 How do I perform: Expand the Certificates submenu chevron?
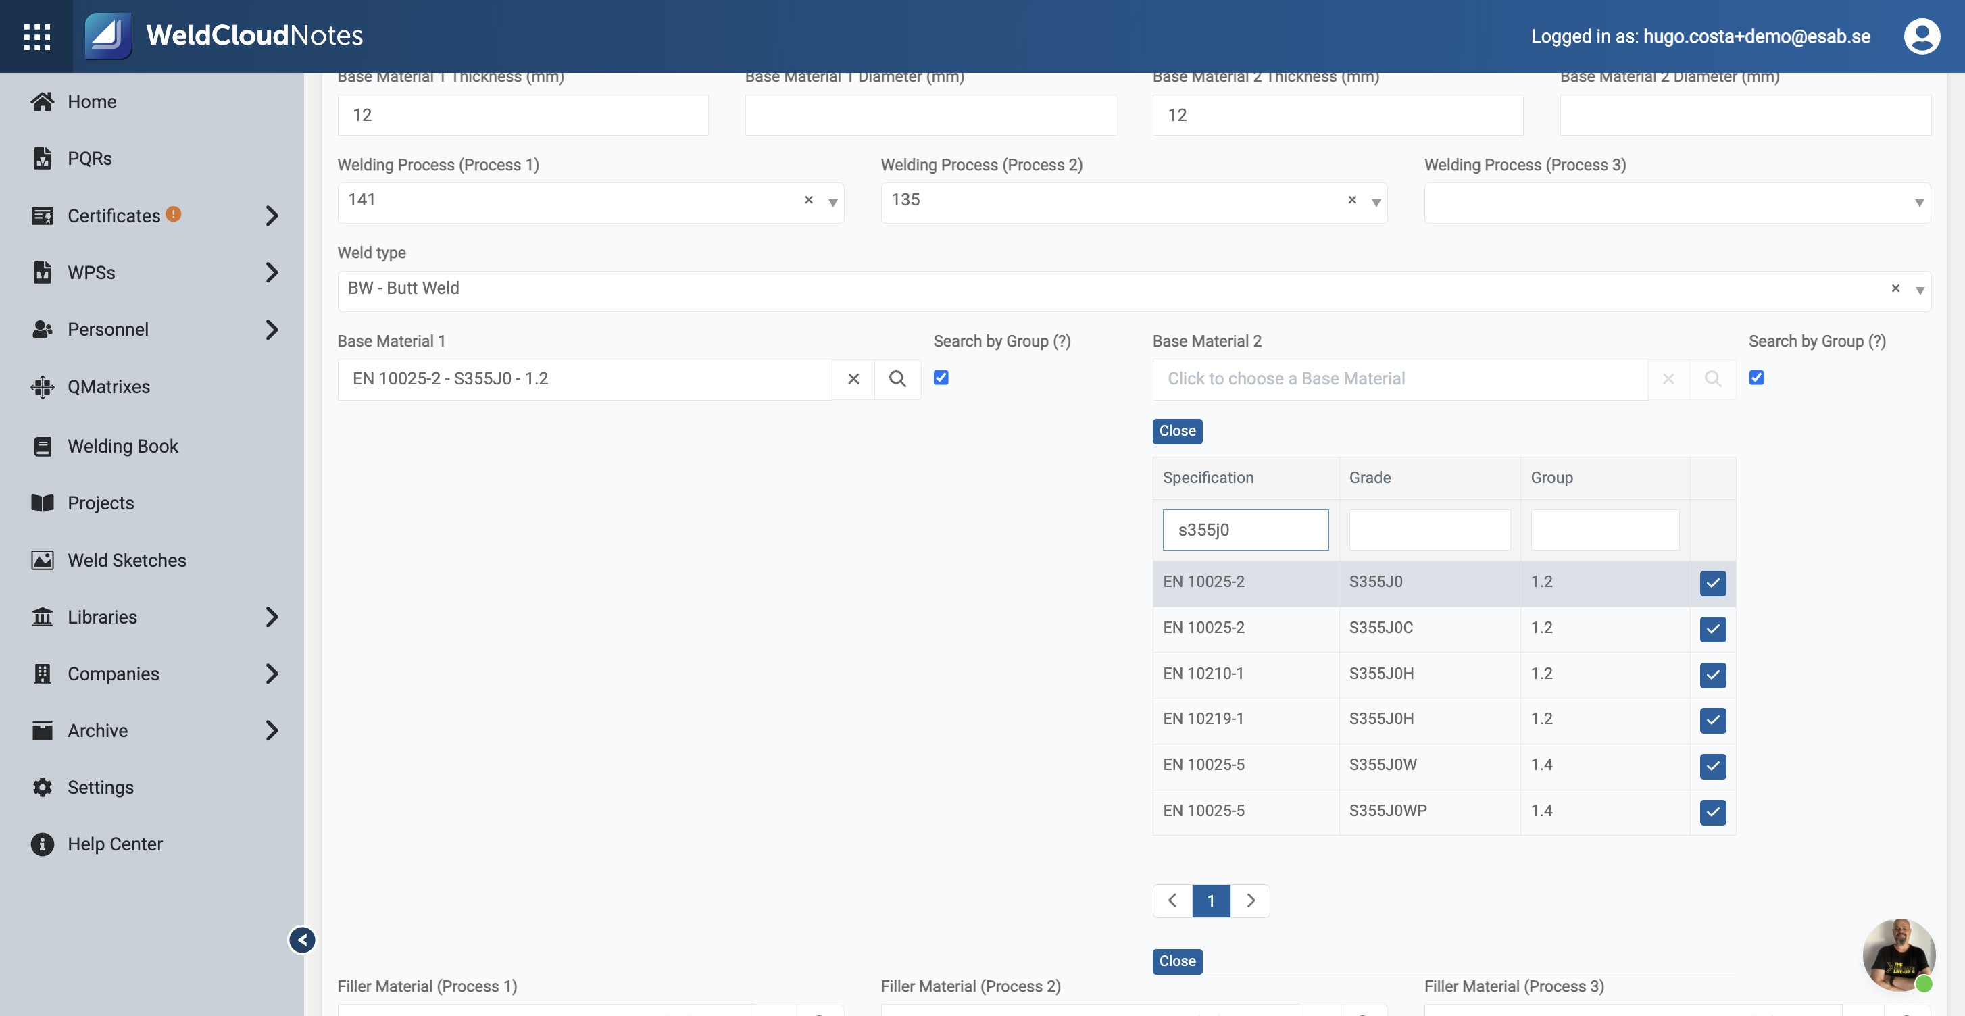click(272, 216)
